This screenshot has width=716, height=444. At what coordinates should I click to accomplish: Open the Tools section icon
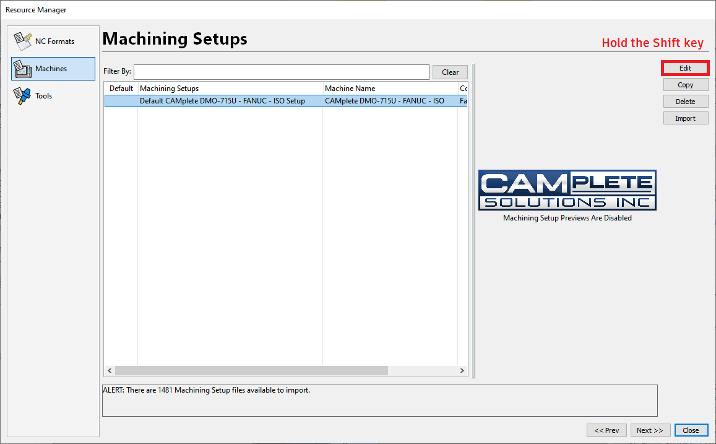click(x=22, y=96)
